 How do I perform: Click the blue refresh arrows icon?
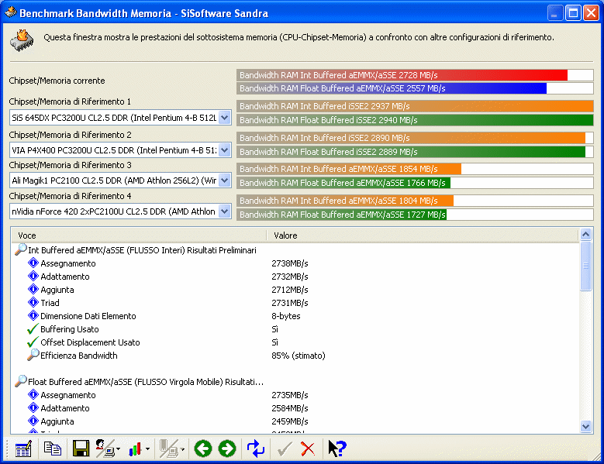(255, 449)
